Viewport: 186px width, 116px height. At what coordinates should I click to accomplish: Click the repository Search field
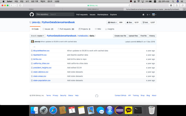point(62,14)
